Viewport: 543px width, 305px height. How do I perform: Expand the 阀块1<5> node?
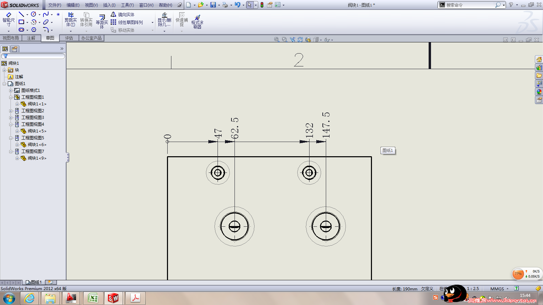17,131
